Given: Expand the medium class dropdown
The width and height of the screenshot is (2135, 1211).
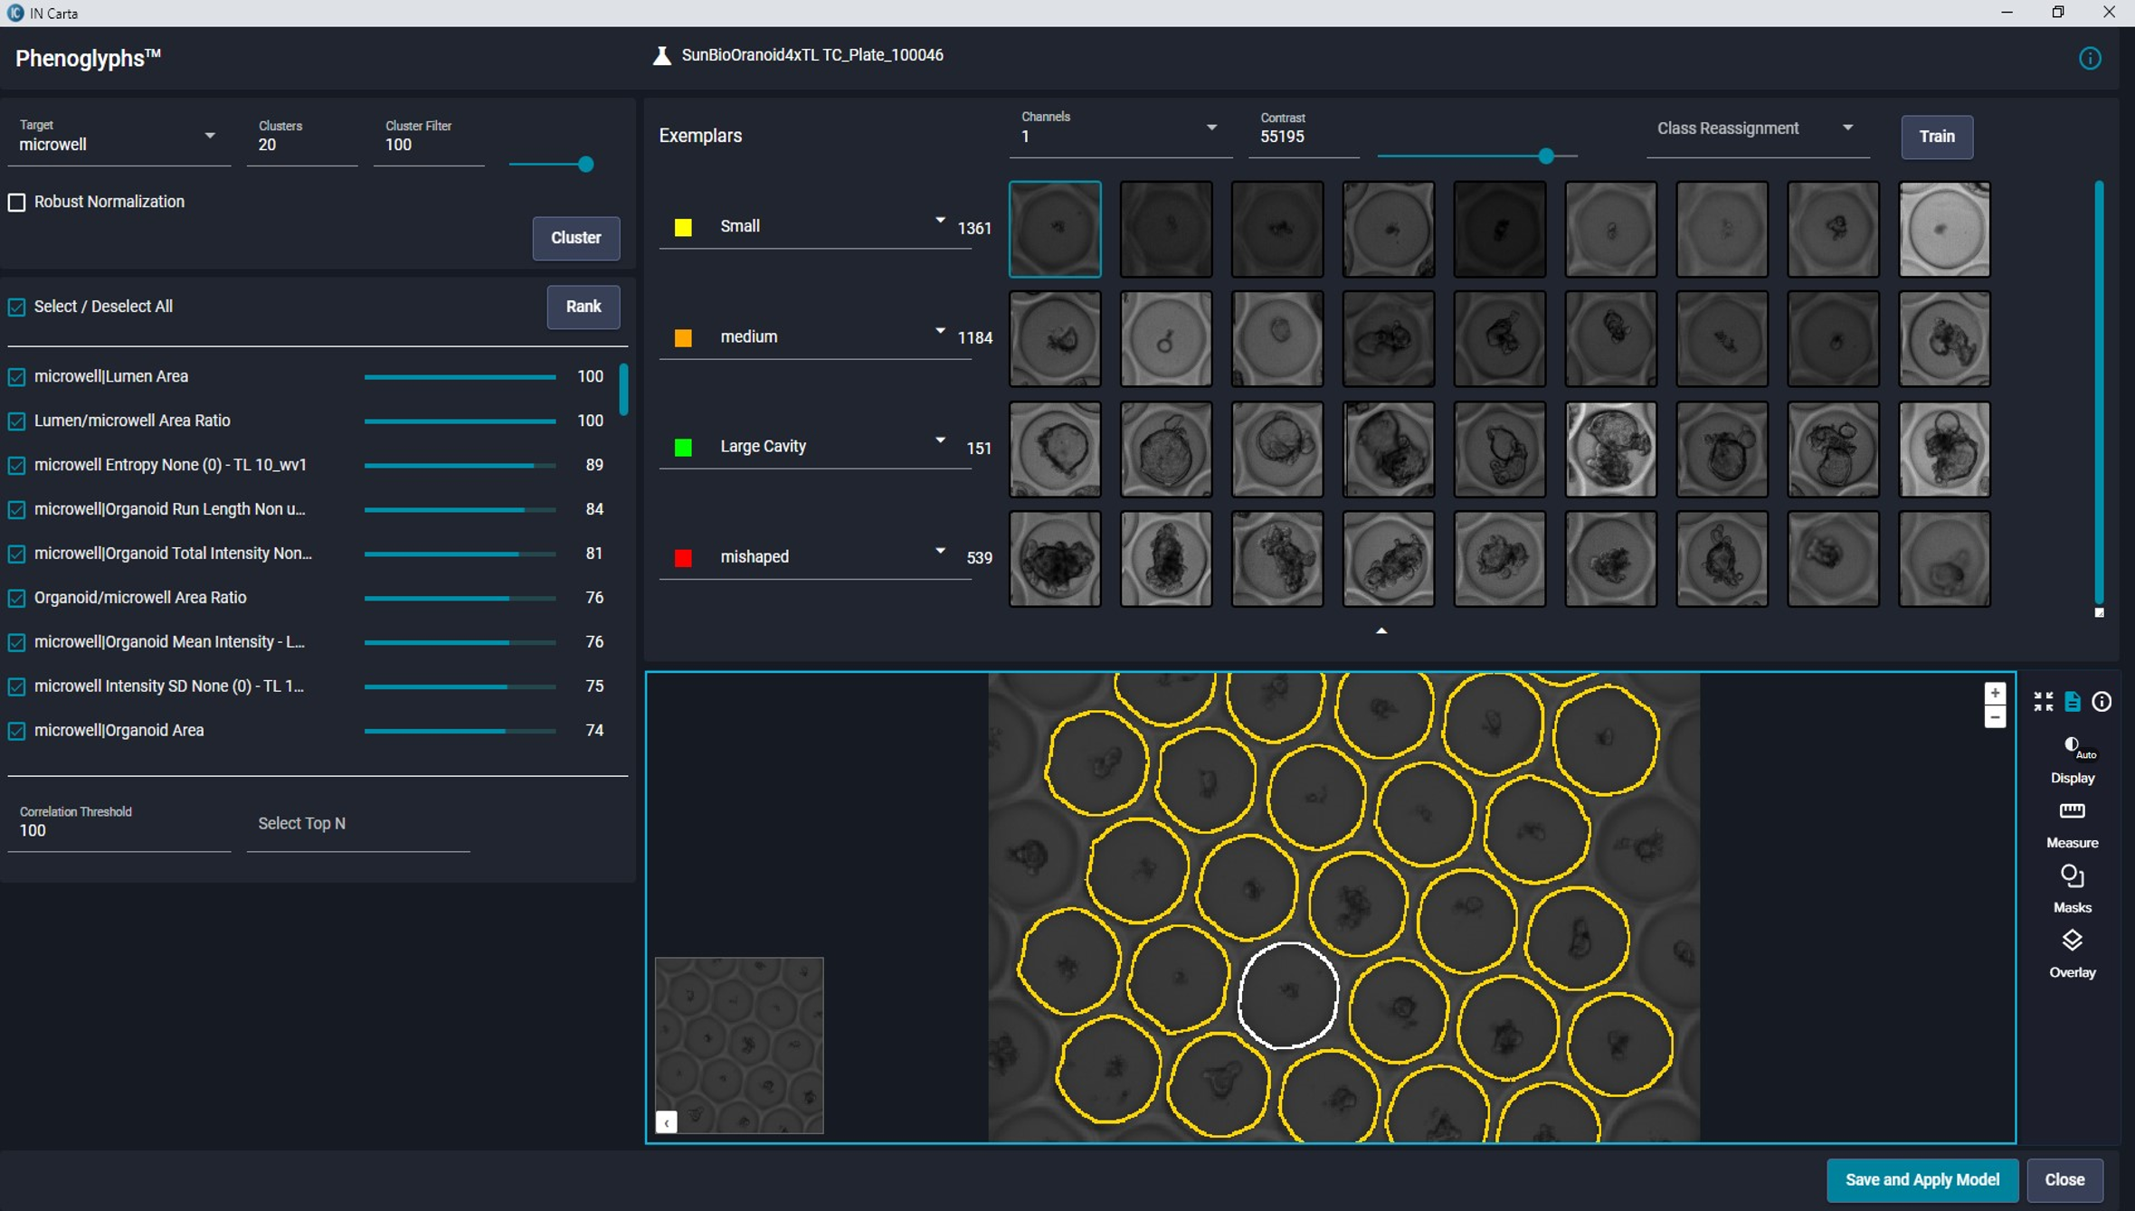Looking at the screenshot, I should 940,331.
